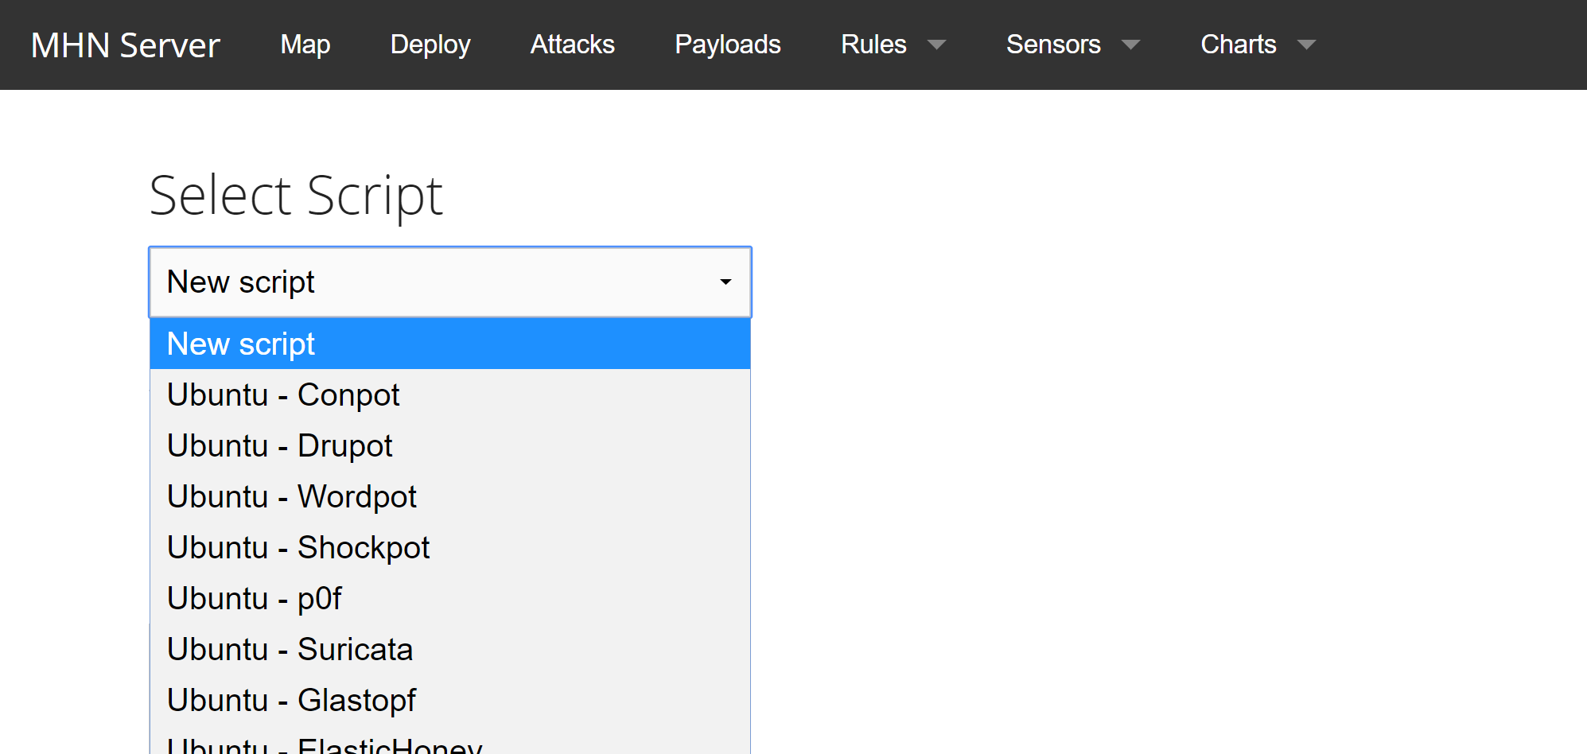Open the Deploy page
Image resolution: width=1587 pixels, height=754 pixels.
coord(430,45)
